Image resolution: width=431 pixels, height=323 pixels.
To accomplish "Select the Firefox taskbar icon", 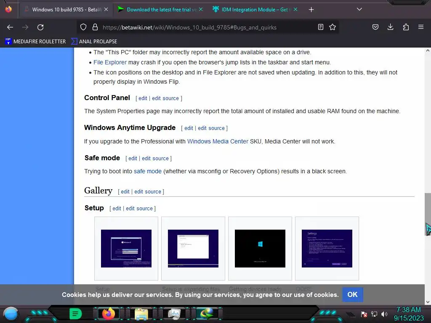I will 109,314.
